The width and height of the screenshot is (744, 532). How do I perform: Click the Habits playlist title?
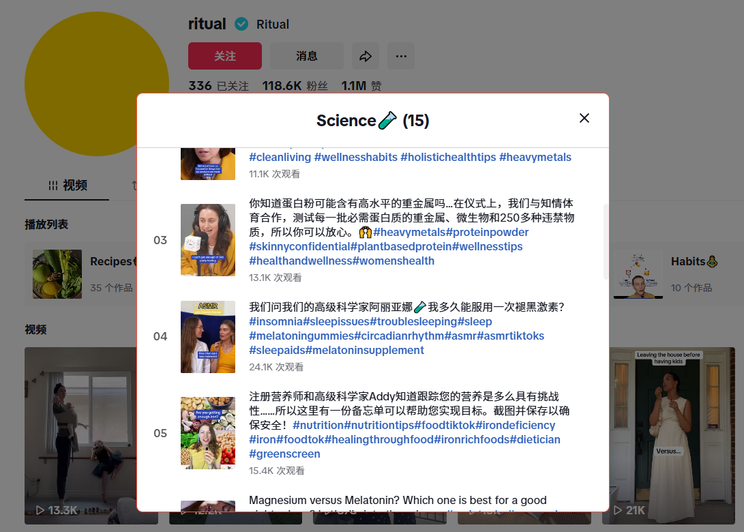coord(694,261)
